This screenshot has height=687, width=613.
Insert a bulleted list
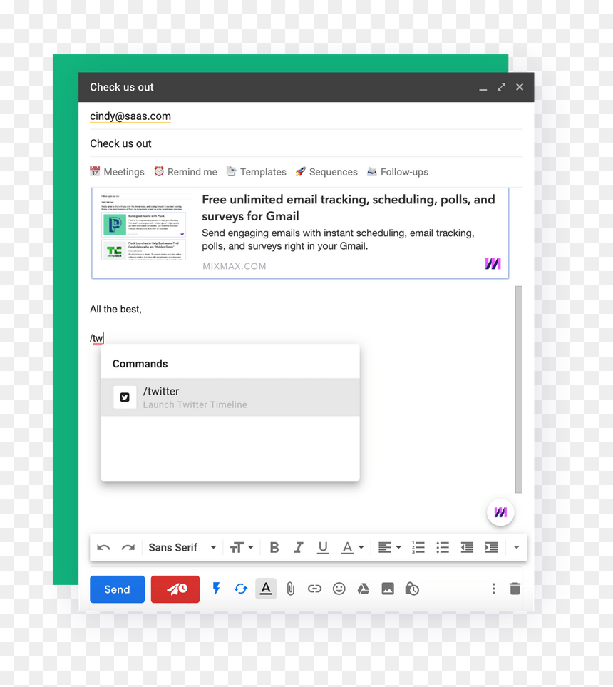pyautogui.click(x=443, y=548)
